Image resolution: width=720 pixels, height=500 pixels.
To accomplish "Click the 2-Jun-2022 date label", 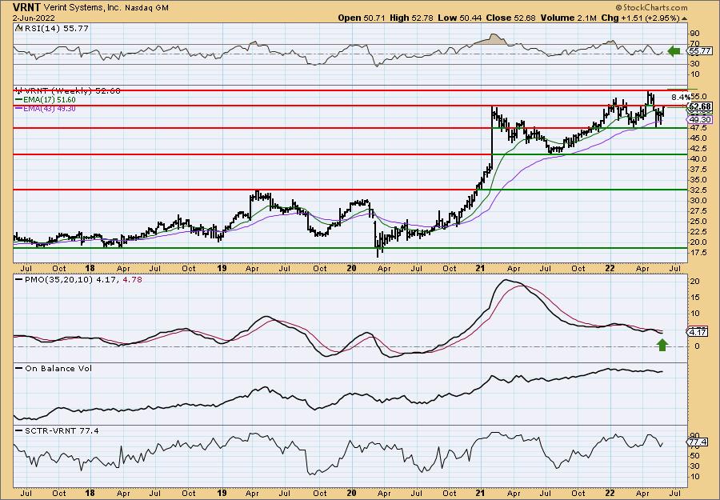I will point(34,18).
